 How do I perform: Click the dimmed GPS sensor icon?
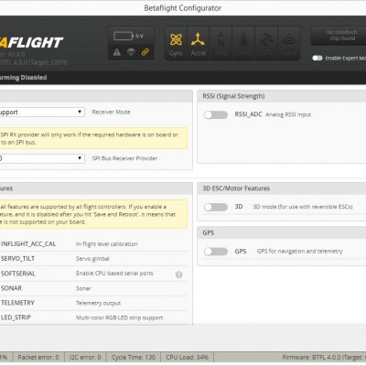pyautogui.click(x=266, y=44)
